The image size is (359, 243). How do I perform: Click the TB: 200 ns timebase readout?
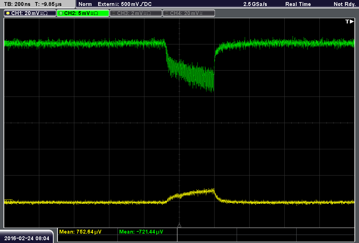pyautogui.click(x=18, y=4)
